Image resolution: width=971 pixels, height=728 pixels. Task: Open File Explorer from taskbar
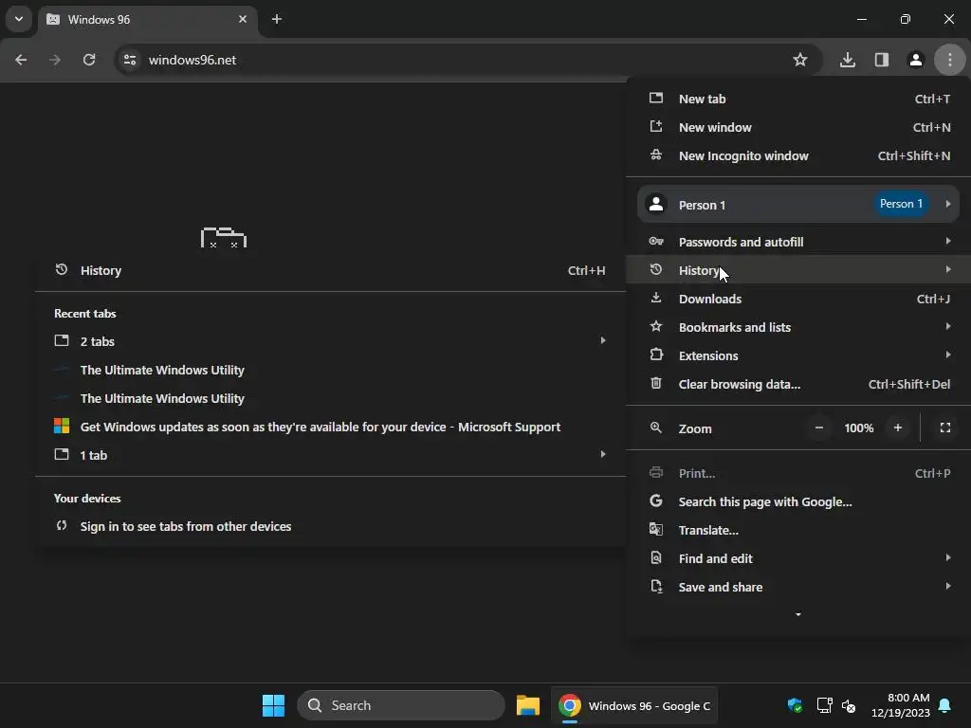(527, 705)
